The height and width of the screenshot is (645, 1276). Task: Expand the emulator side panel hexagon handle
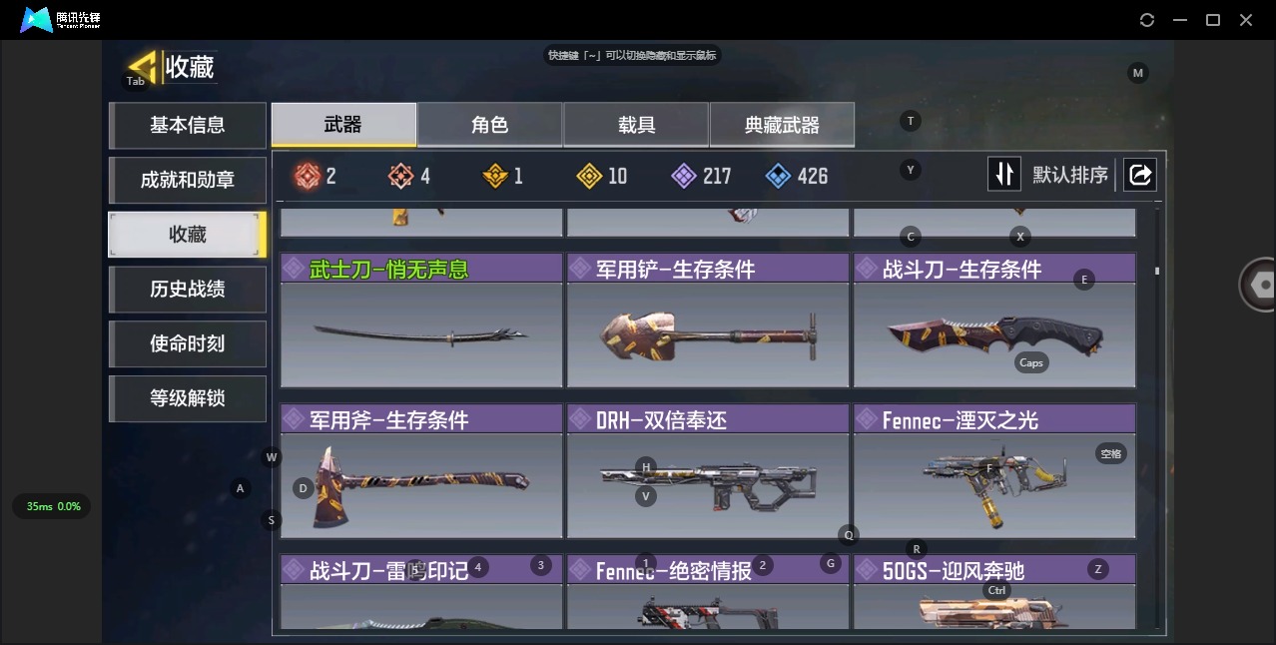[x=1260, y=285]
